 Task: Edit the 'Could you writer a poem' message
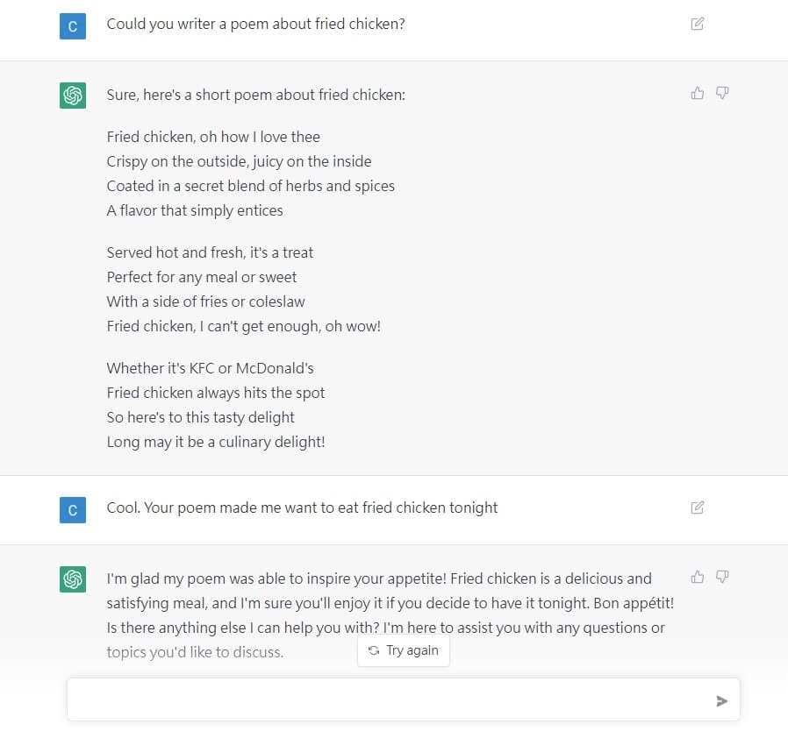[697, 24]
